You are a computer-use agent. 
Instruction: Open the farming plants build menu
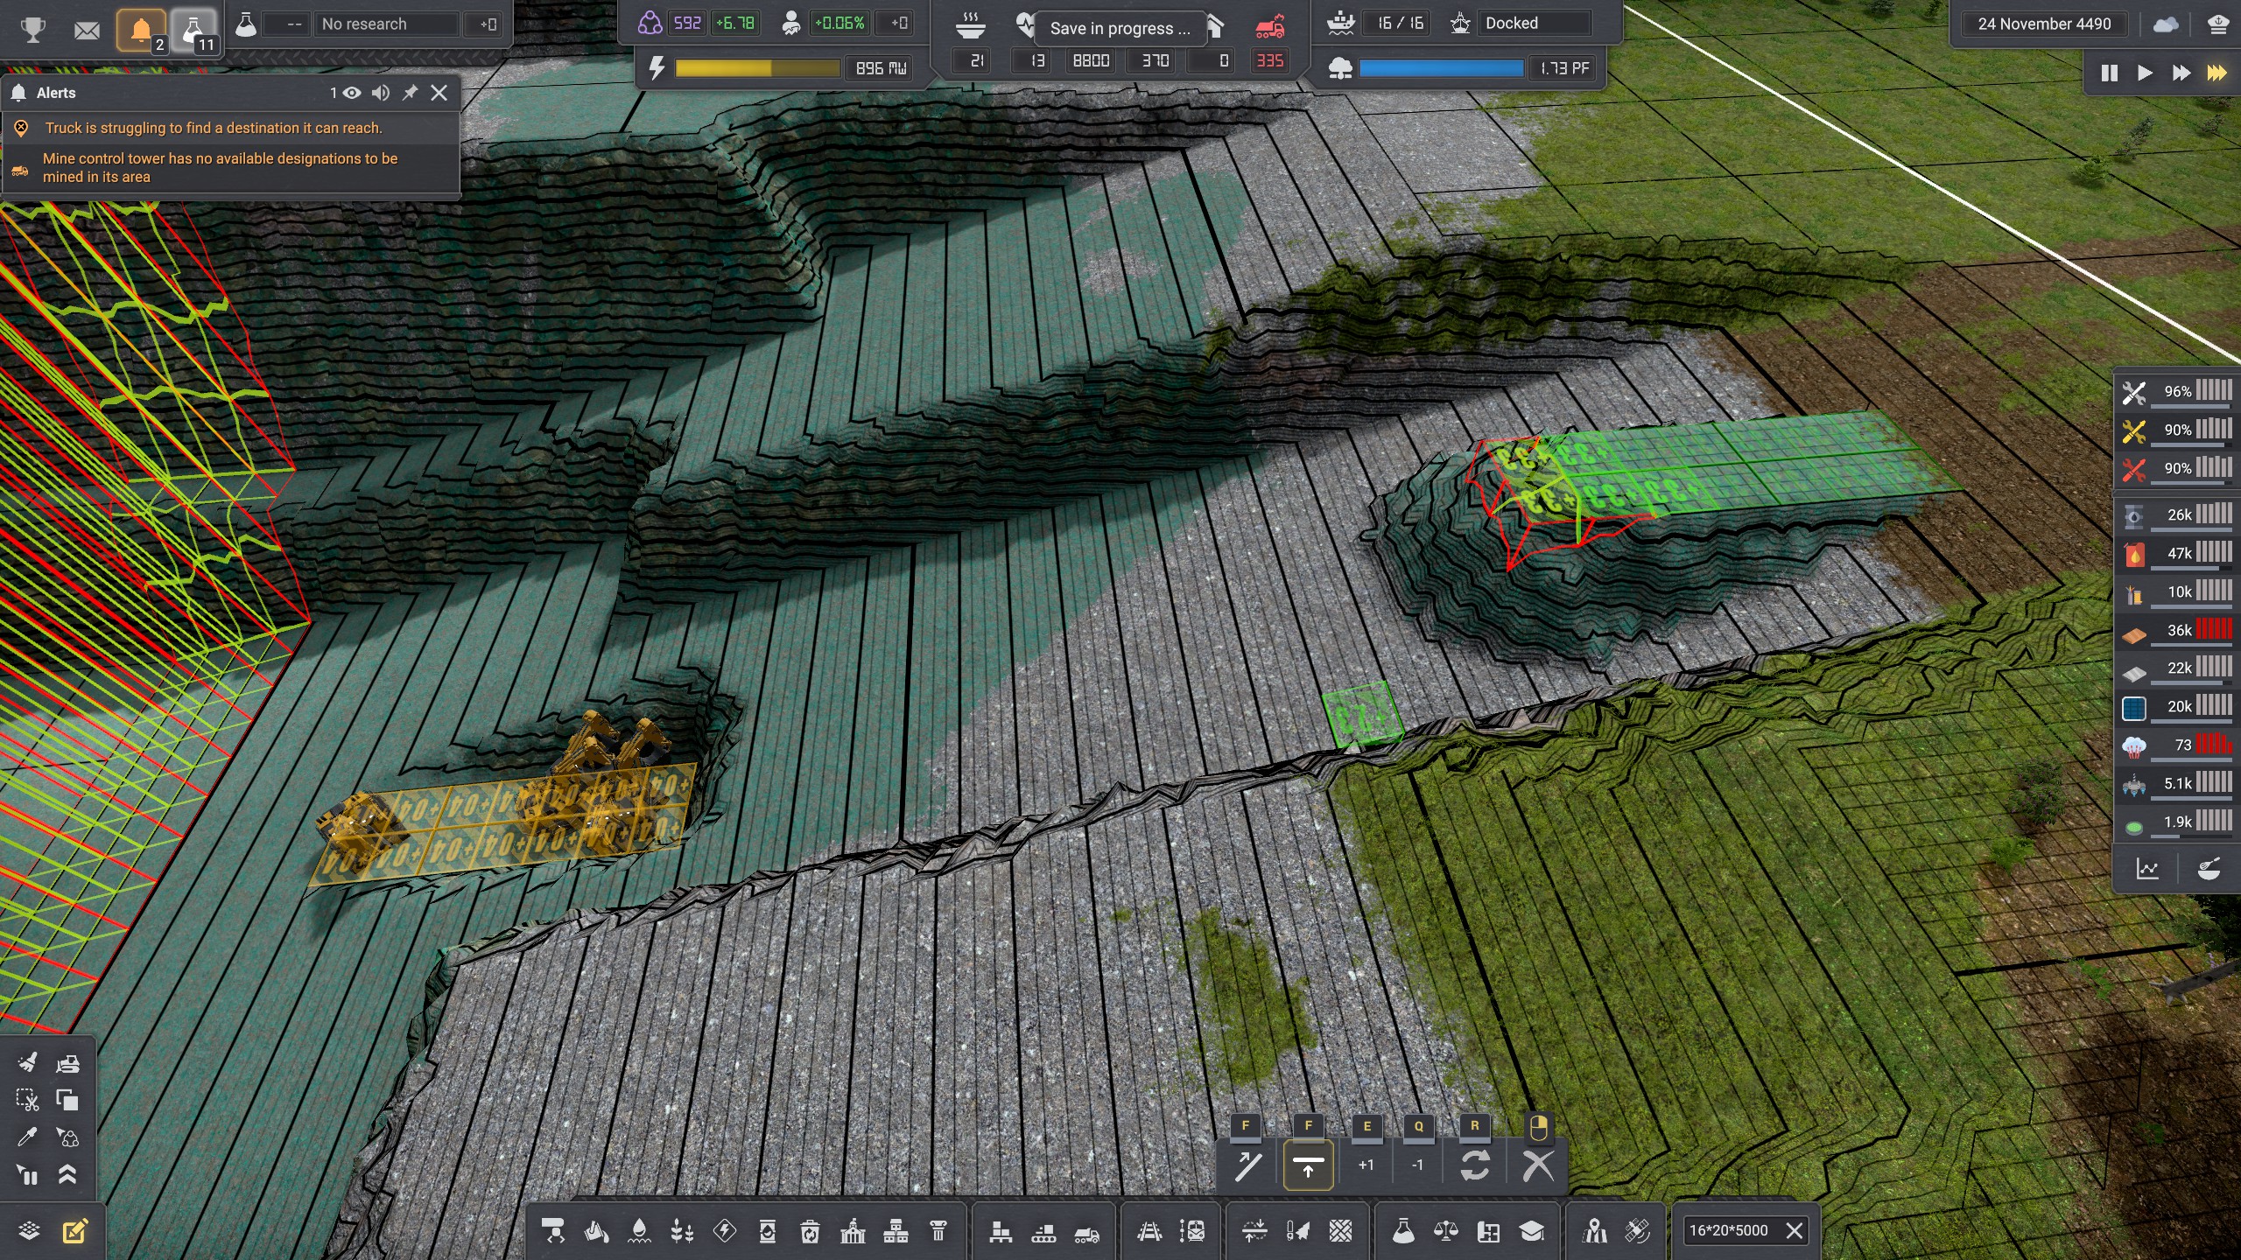(682, 1231)
